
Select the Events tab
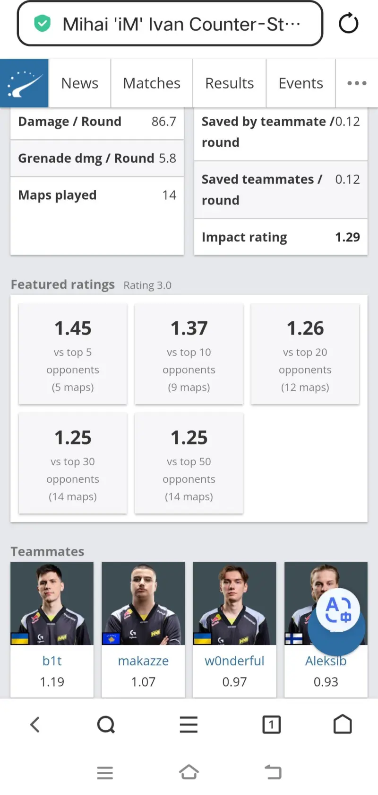click(301, 83)
